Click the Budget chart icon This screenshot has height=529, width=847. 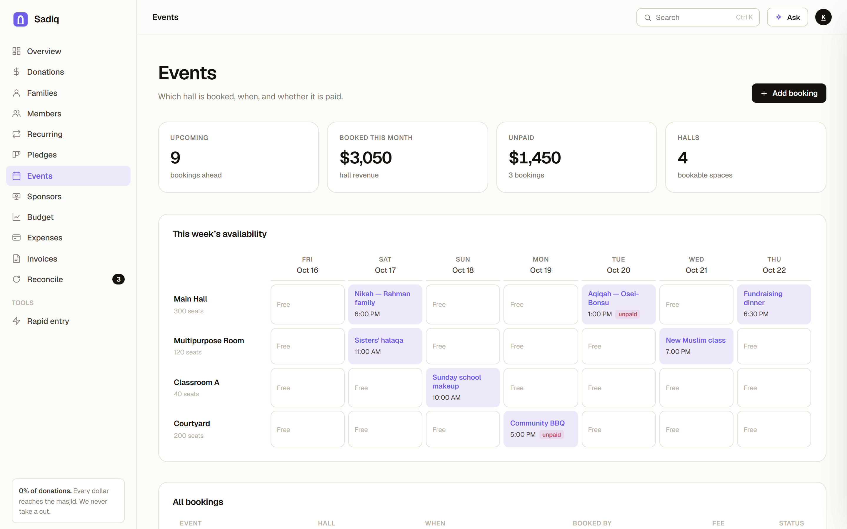coord(16,217)
